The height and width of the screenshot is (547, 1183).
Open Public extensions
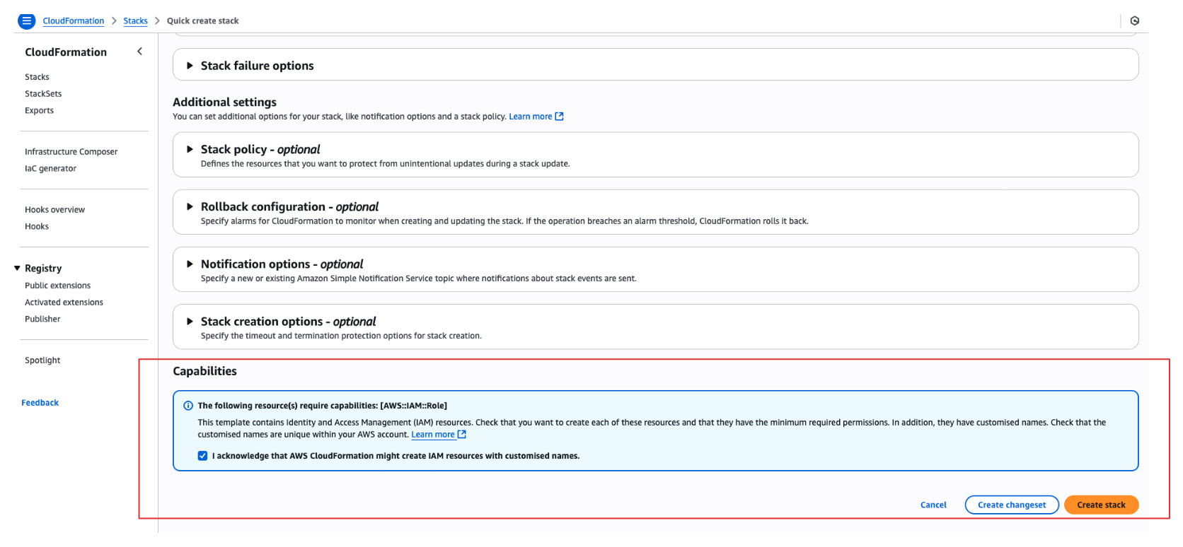[x=57, y=286]
